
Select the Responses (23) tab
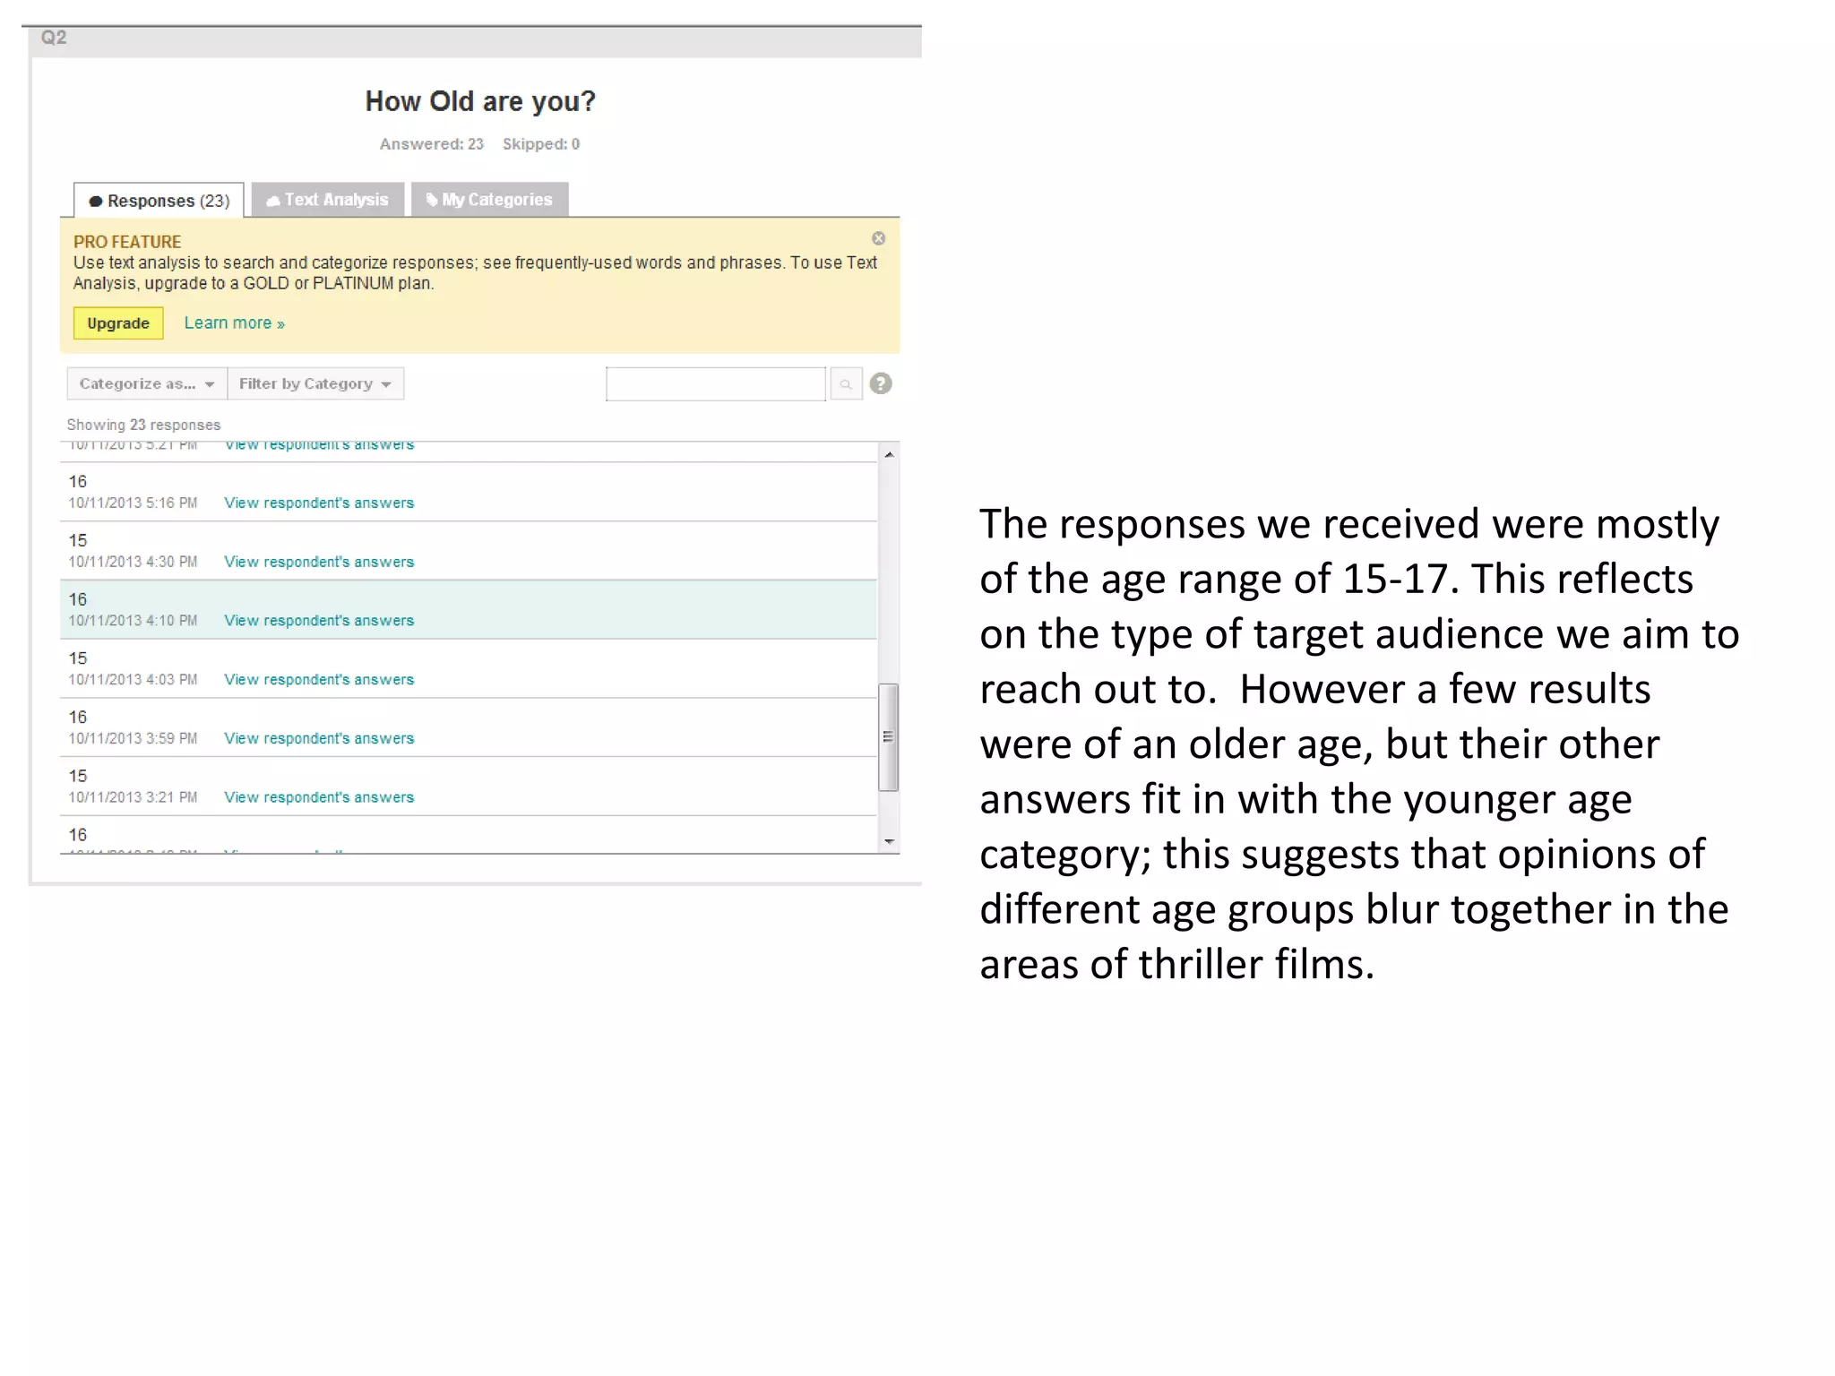click(159, 201)
